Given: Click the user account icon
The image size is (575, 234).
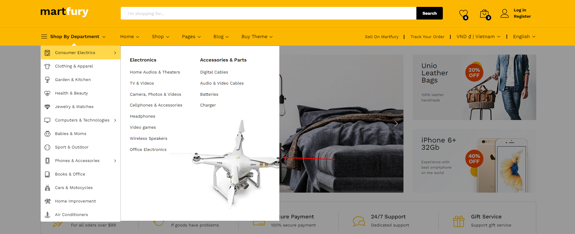Looking at the screenshot, I should tap(505, 13).
